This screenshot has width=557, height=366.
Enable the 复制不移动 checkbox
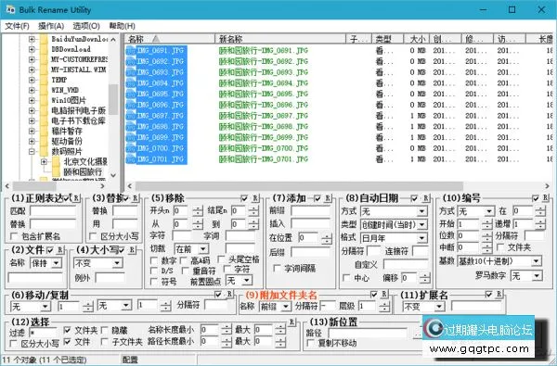point(311,343)
